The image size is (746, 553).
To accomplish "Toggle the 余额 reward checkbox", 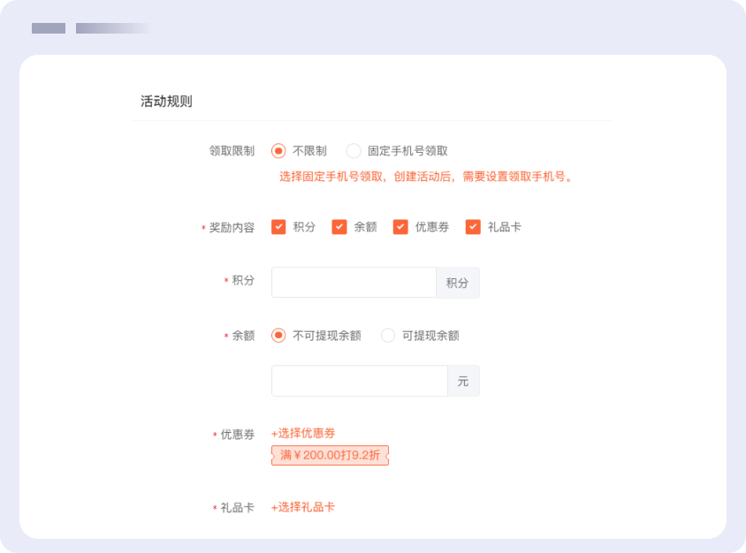I will click(x=339, y=227).
